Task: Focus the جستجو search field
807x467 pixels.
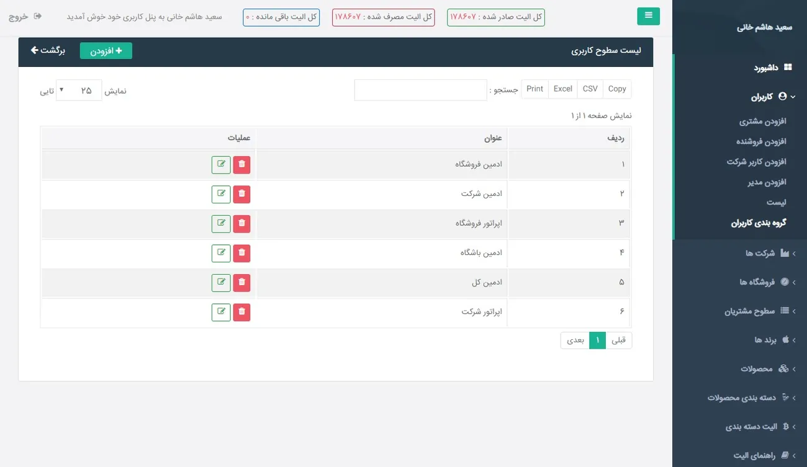Action: [420, 90]
